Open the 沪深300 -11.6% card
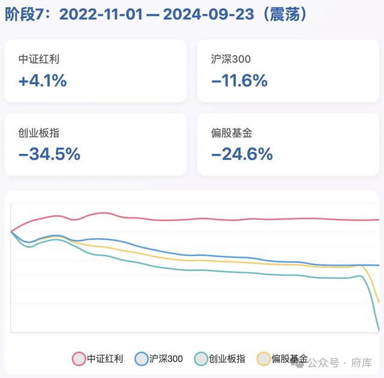Screen dimensions: 384x378 (x=288, y=71)
